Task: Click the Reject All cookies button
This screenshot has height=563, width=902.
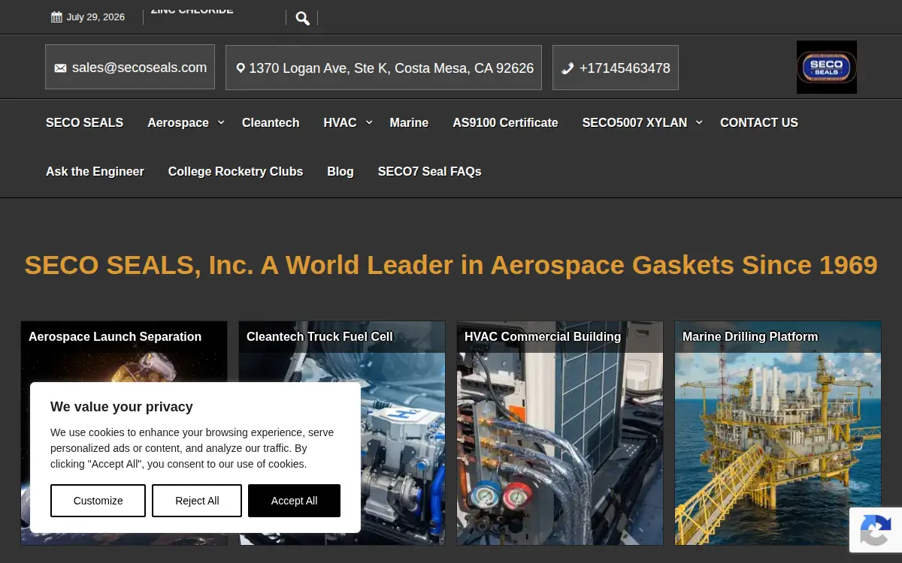Action: 197,501
